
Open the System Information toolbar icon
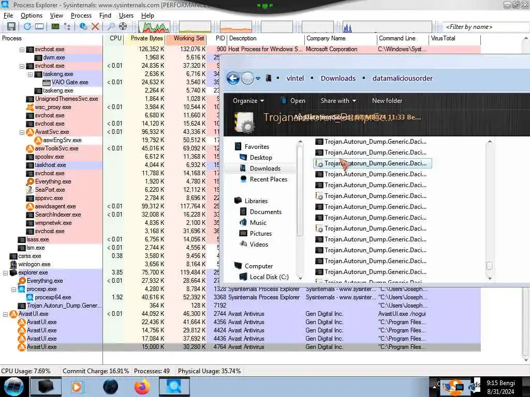[x=55, y=26]
